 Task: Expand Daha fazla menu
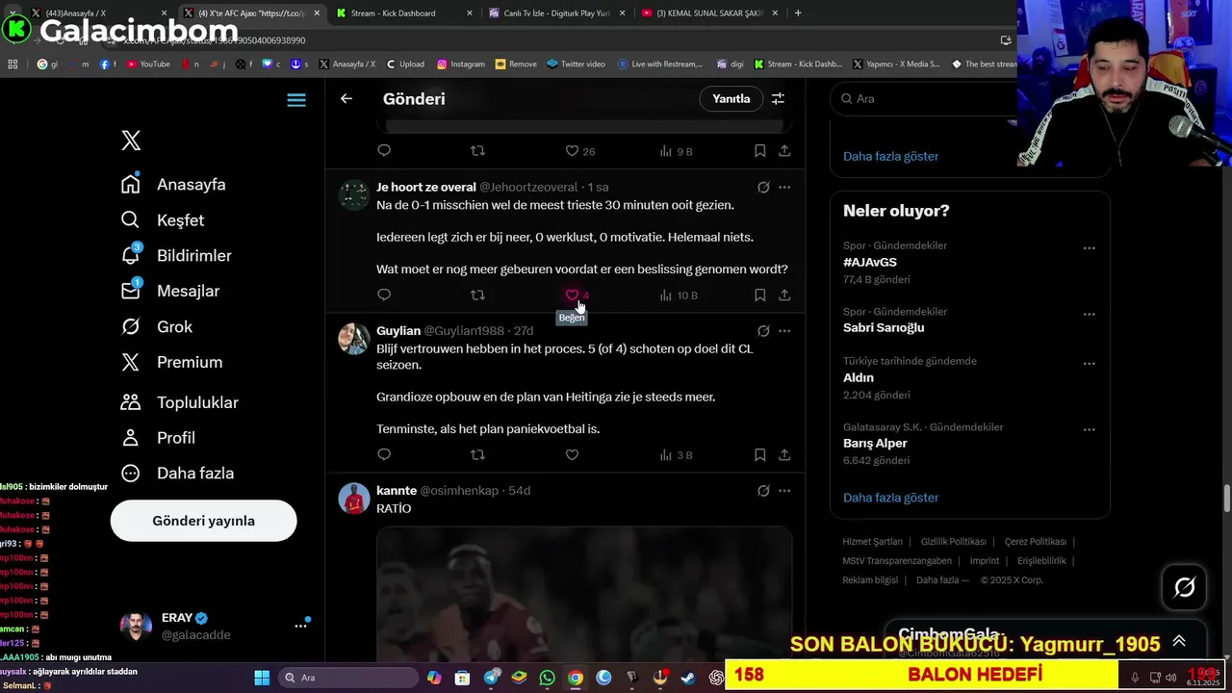[x=177, y=473]
